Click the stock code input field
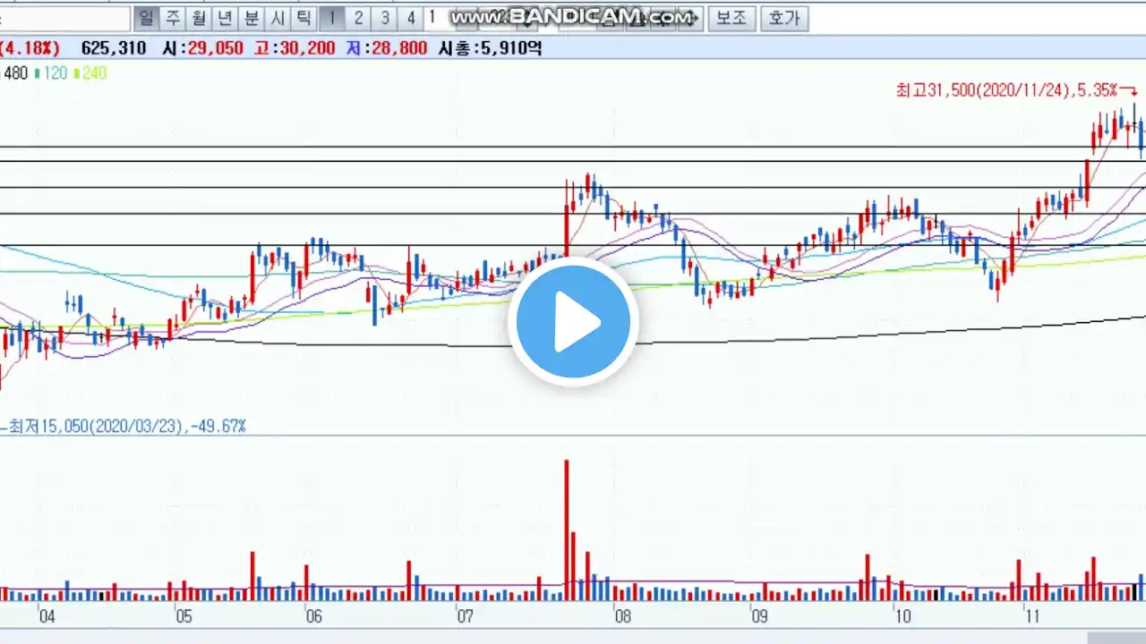 64,18
